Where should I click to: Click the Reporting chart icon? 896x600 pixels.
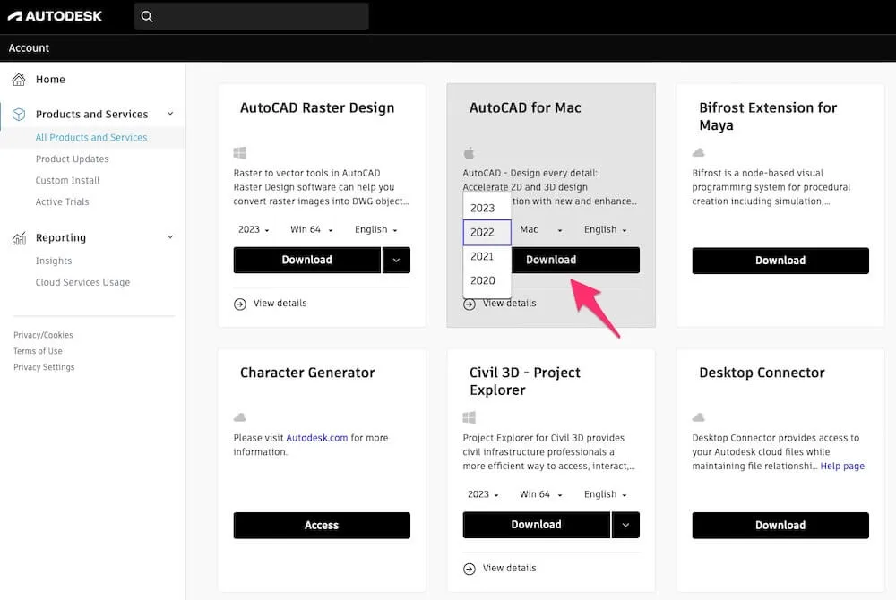19,236
